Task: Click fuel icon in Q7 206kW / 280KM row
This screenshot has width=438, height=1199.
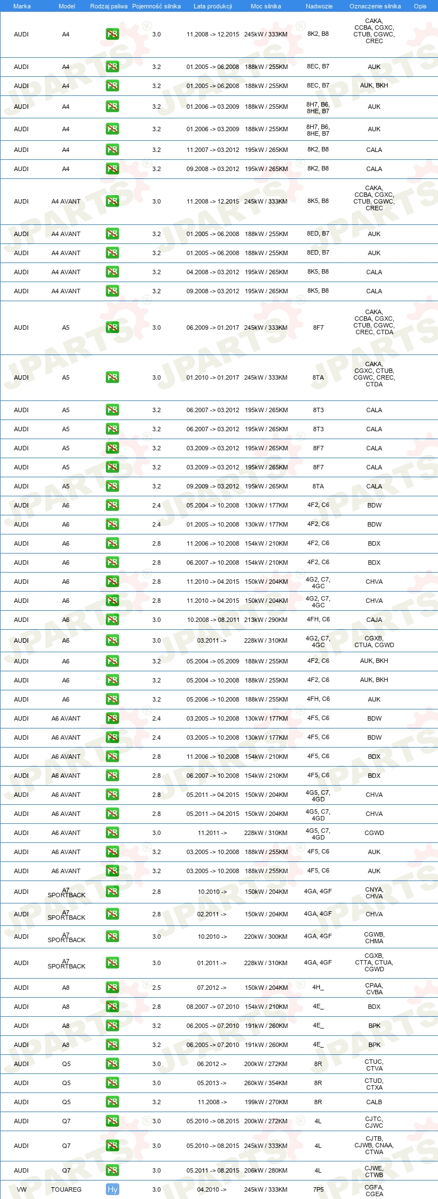Action: (113, 1170)
